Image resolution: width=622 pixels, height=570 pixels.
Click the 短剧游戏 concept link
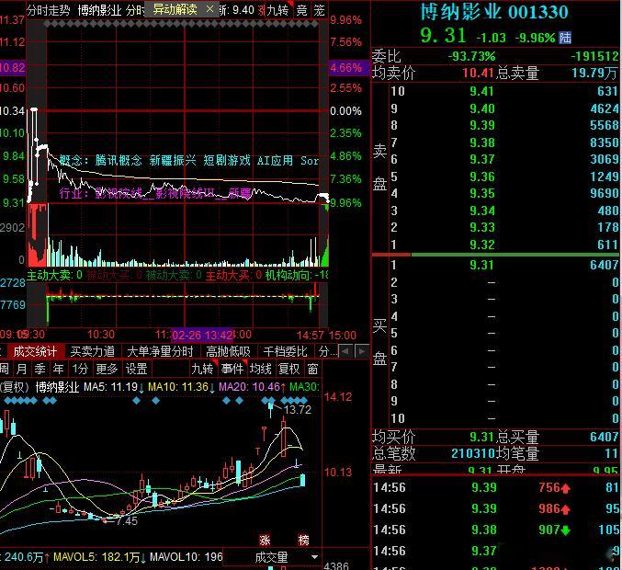(227, 160)
